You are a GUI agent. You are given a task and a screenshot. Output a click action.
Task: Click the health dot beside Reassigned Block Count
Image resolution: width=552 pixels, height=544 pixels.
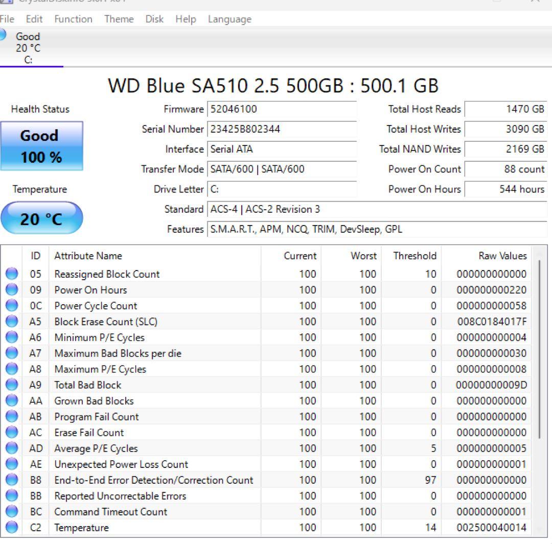click(11, 274)
